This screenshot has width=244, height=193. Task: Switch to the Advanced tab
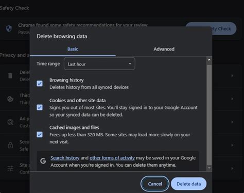[x=164, y=49]
